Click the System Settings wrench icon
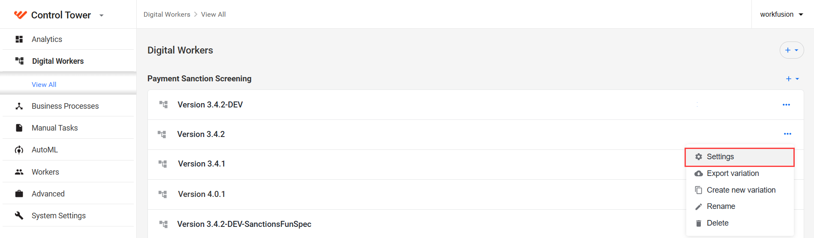This screenshot has width=814, height=238. pos(19,216)
